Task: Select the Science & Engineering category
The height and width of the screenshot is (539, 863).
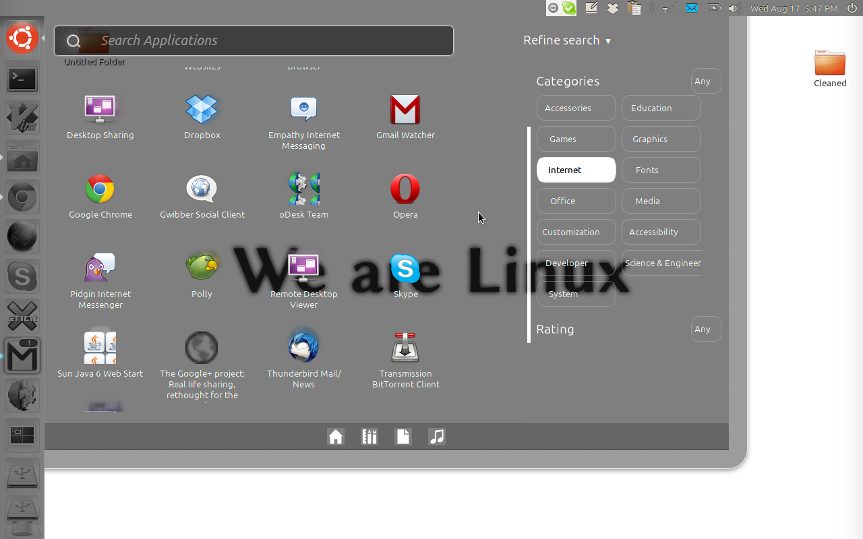Action: [662, 263]
